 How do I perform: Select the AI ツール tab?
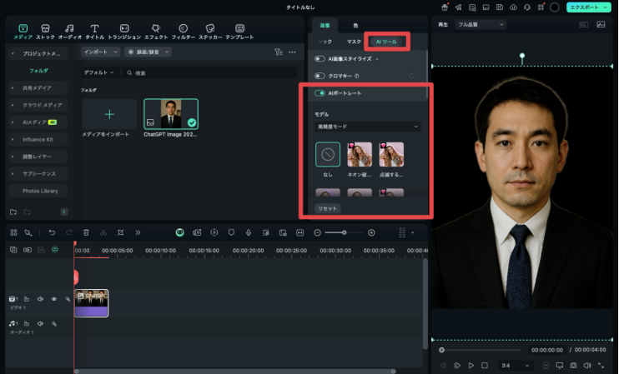[387, 41]
